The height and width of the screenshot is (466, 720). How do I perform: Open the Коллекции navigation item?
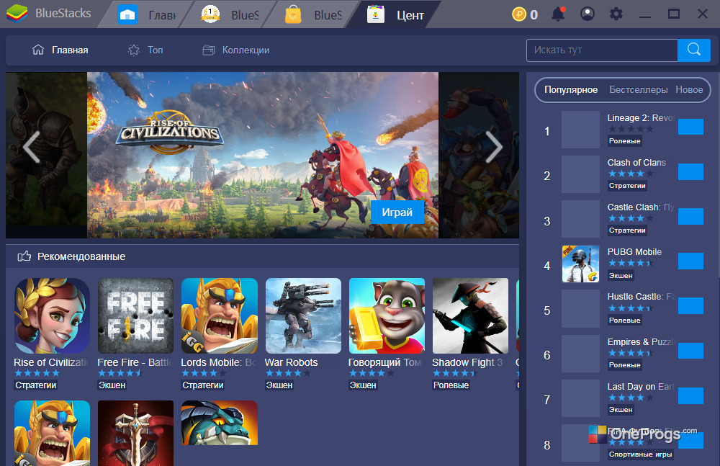(x=236, y=50)
